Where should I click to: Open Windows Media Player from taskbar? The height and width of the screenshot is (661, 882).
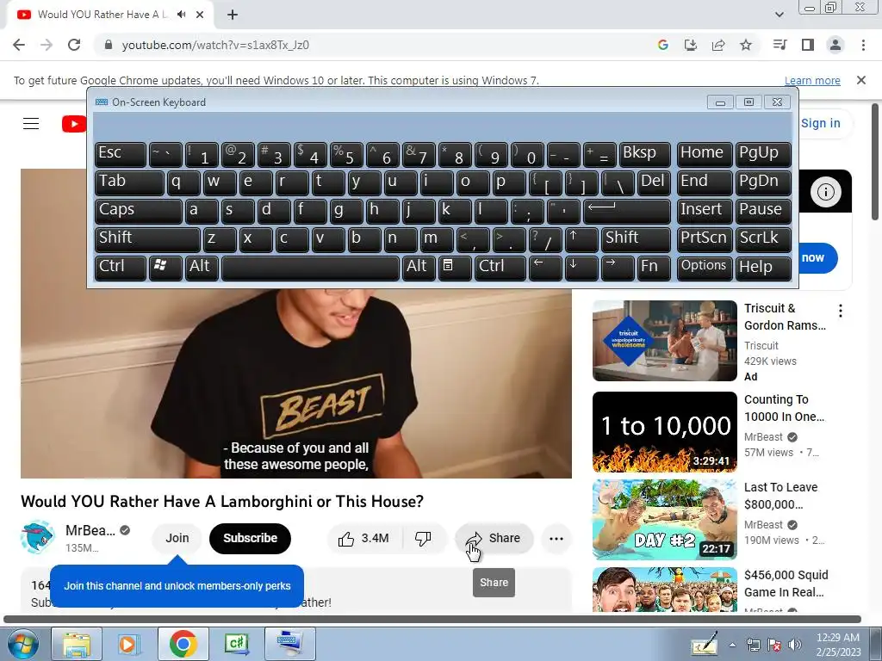(128, 644)
